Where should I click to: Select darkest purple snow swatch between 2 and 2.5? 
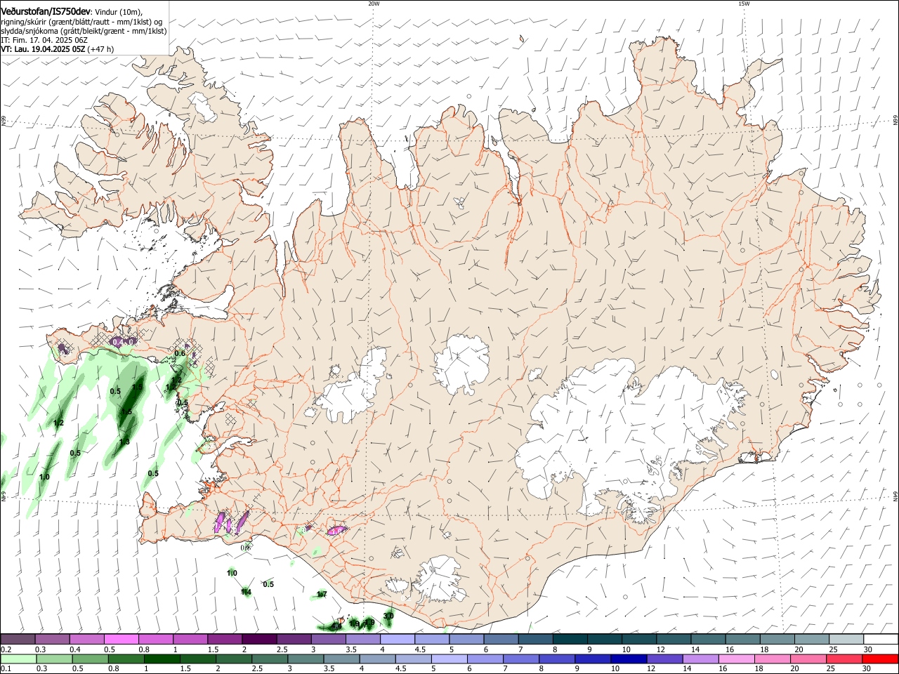coord(259,640)
